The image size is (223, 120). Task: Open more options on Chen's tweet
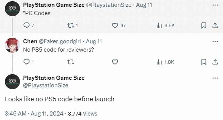215,41
